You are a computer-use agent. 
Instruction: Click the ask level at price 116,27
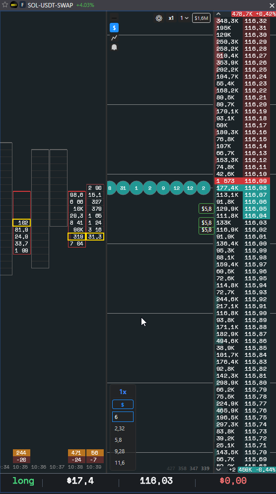tap(242, 56)
